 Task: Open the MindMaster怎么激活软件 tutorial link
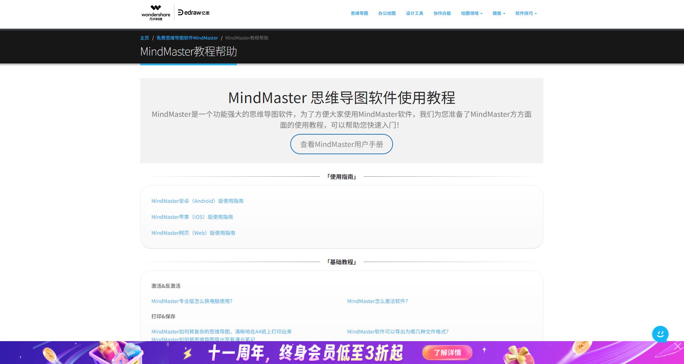pyautogui.click(x=377, y=301)
